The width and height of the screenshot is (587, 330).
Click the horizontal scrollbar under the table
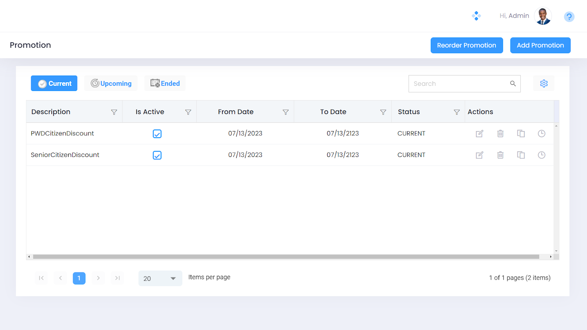pos(286,257)
